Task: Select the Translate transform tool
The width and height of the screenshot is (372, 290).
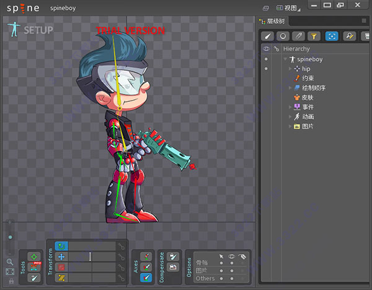Action: point(61,256)
